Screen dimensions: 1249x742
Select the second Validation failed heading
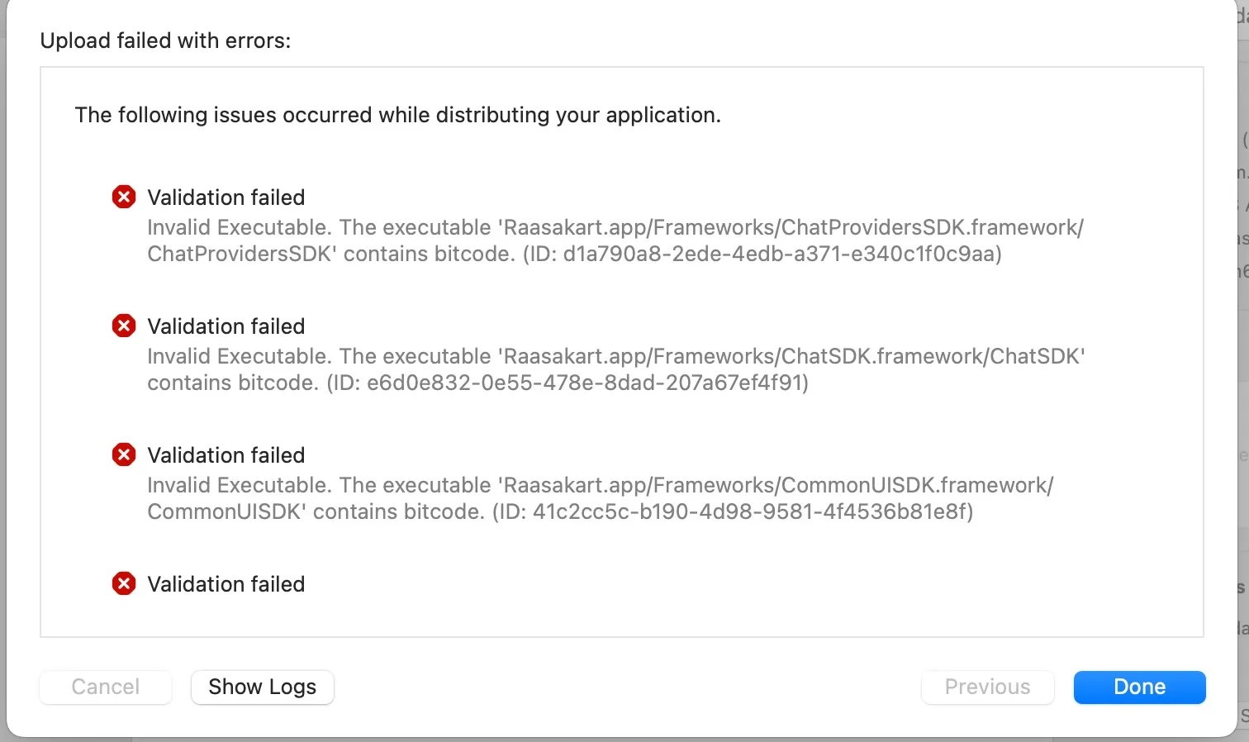pyautogui.click(x=226, y=326)
